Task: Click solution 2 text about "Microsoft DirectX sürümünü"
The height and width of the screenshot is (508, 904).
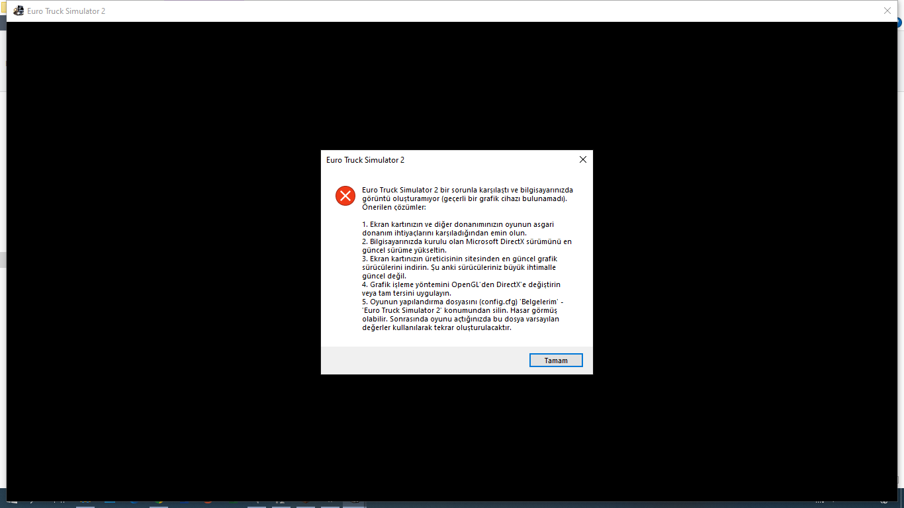Action: pyautogui.click(x=467, y=245)
